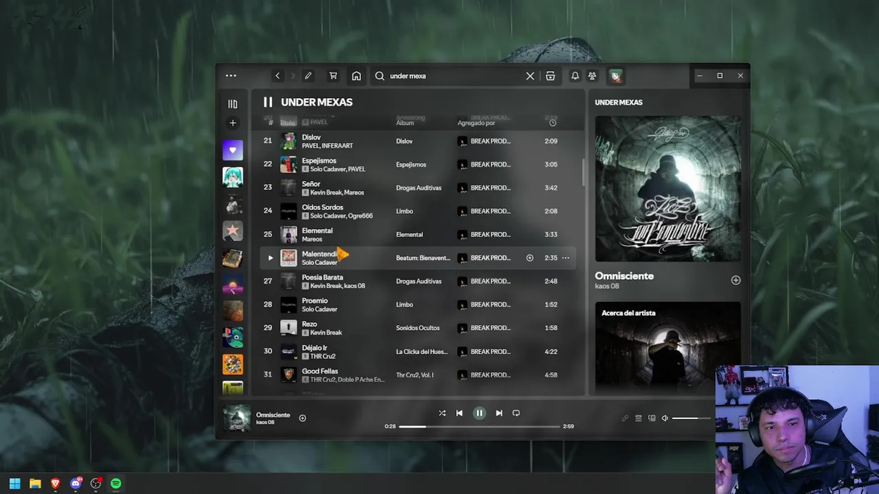Create a new playlist with plus icon

tap(233, 123)
